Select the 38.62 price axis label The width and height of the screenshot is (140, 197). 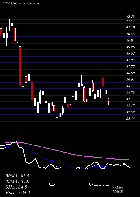pos(130,53)
